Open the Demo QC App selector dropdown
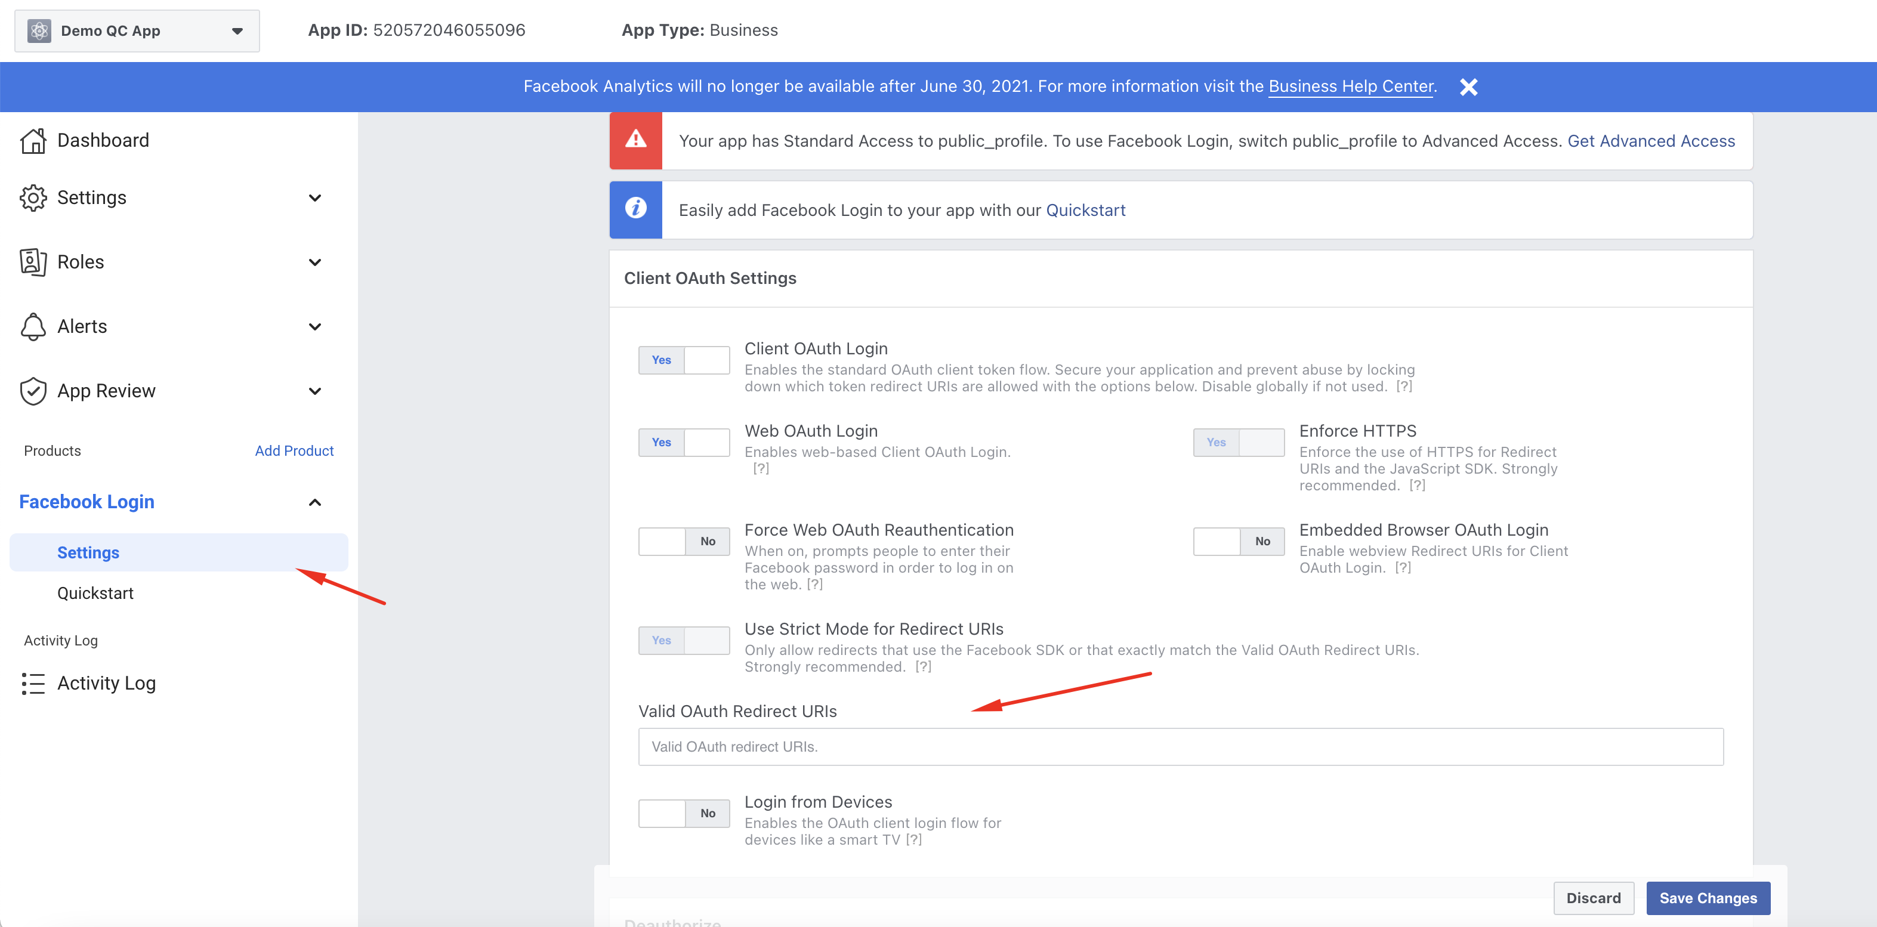Viewport: 1877px width, 927px height. (137, 30)
